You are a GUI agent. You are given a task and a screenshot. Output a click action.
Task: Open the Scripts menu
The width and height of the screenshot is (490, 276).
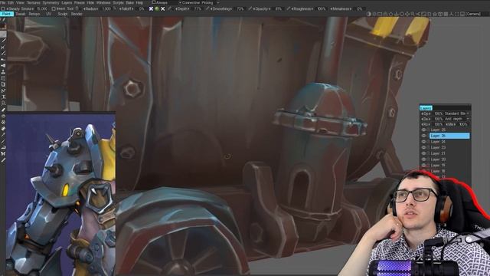118,2
